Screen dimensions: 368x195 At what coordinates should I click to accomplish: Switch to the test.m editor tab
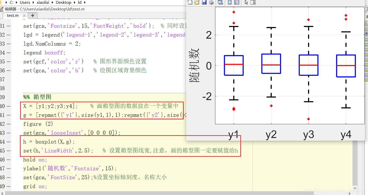(x=13, y=16)
